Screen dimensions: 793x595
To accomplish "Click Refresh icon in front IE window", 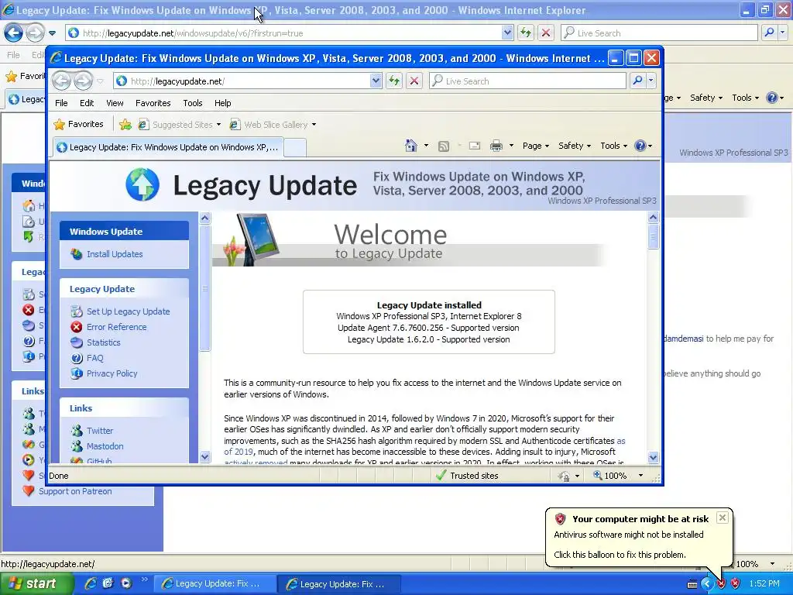I will pos(394,81).
